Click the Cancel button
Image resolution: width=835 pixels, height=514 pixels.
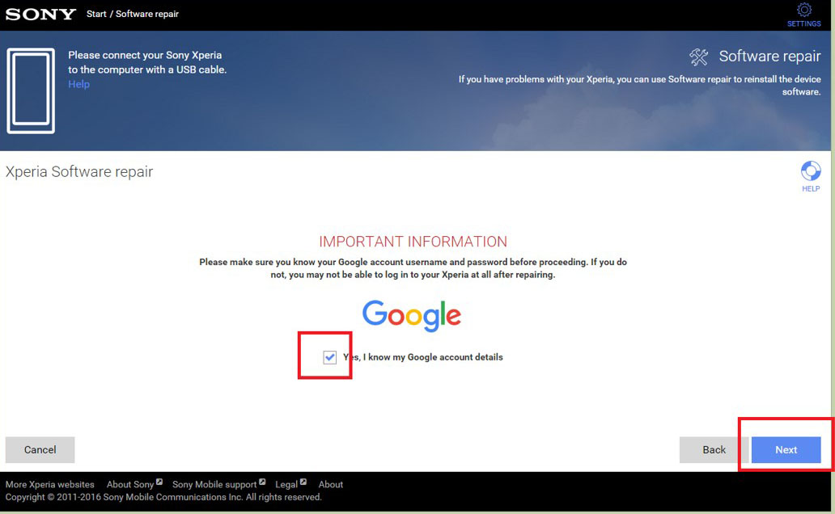[40, 449]
